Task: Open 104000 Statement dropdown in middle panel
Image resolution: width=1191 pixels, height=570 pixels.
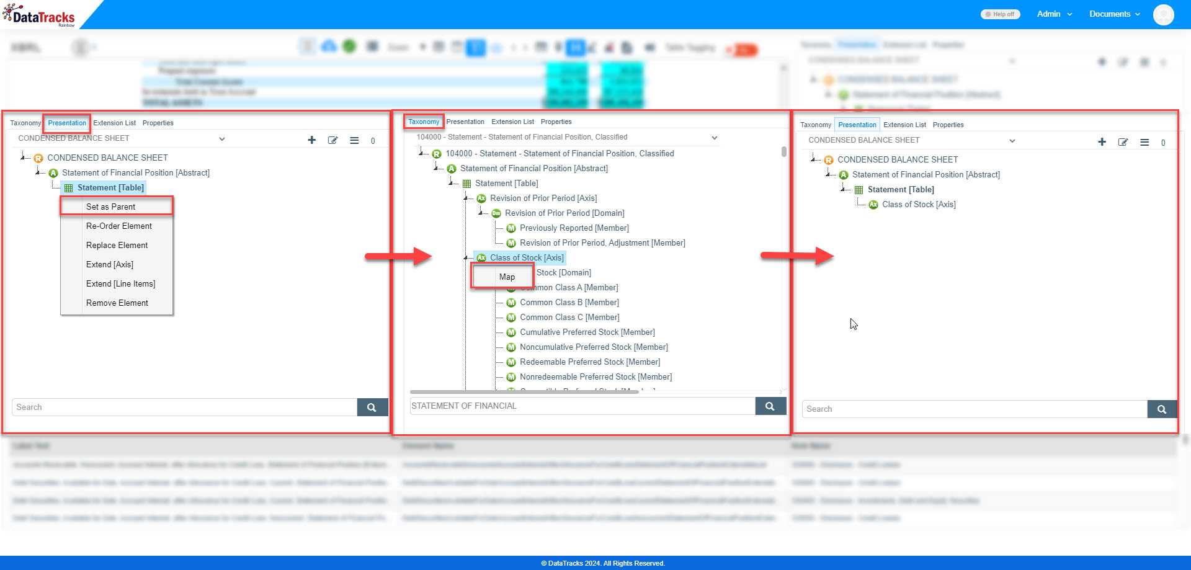Action: coord(567,137)
